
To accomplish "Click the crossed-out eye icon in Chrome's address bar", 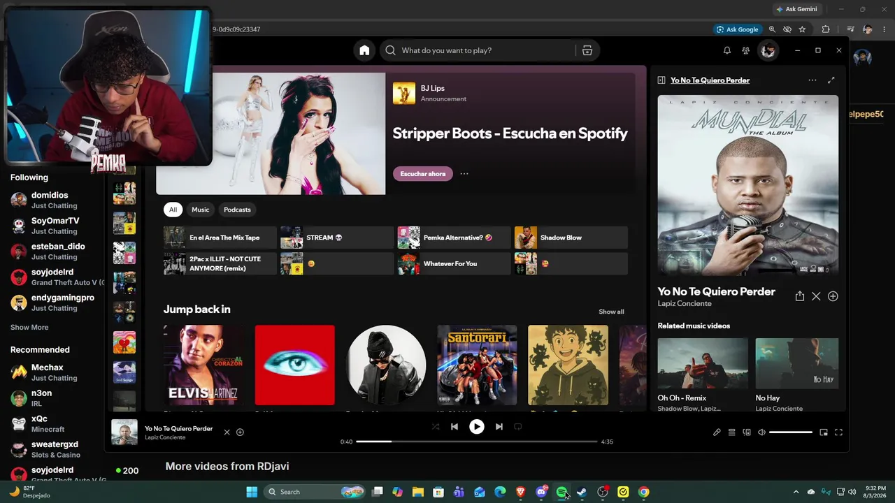I will 787,29.
